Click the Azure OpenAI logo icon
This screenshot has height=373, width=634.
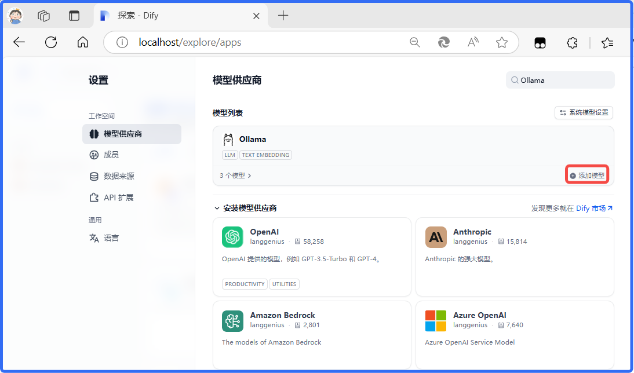pyautogui.click(x=436, y=321)
